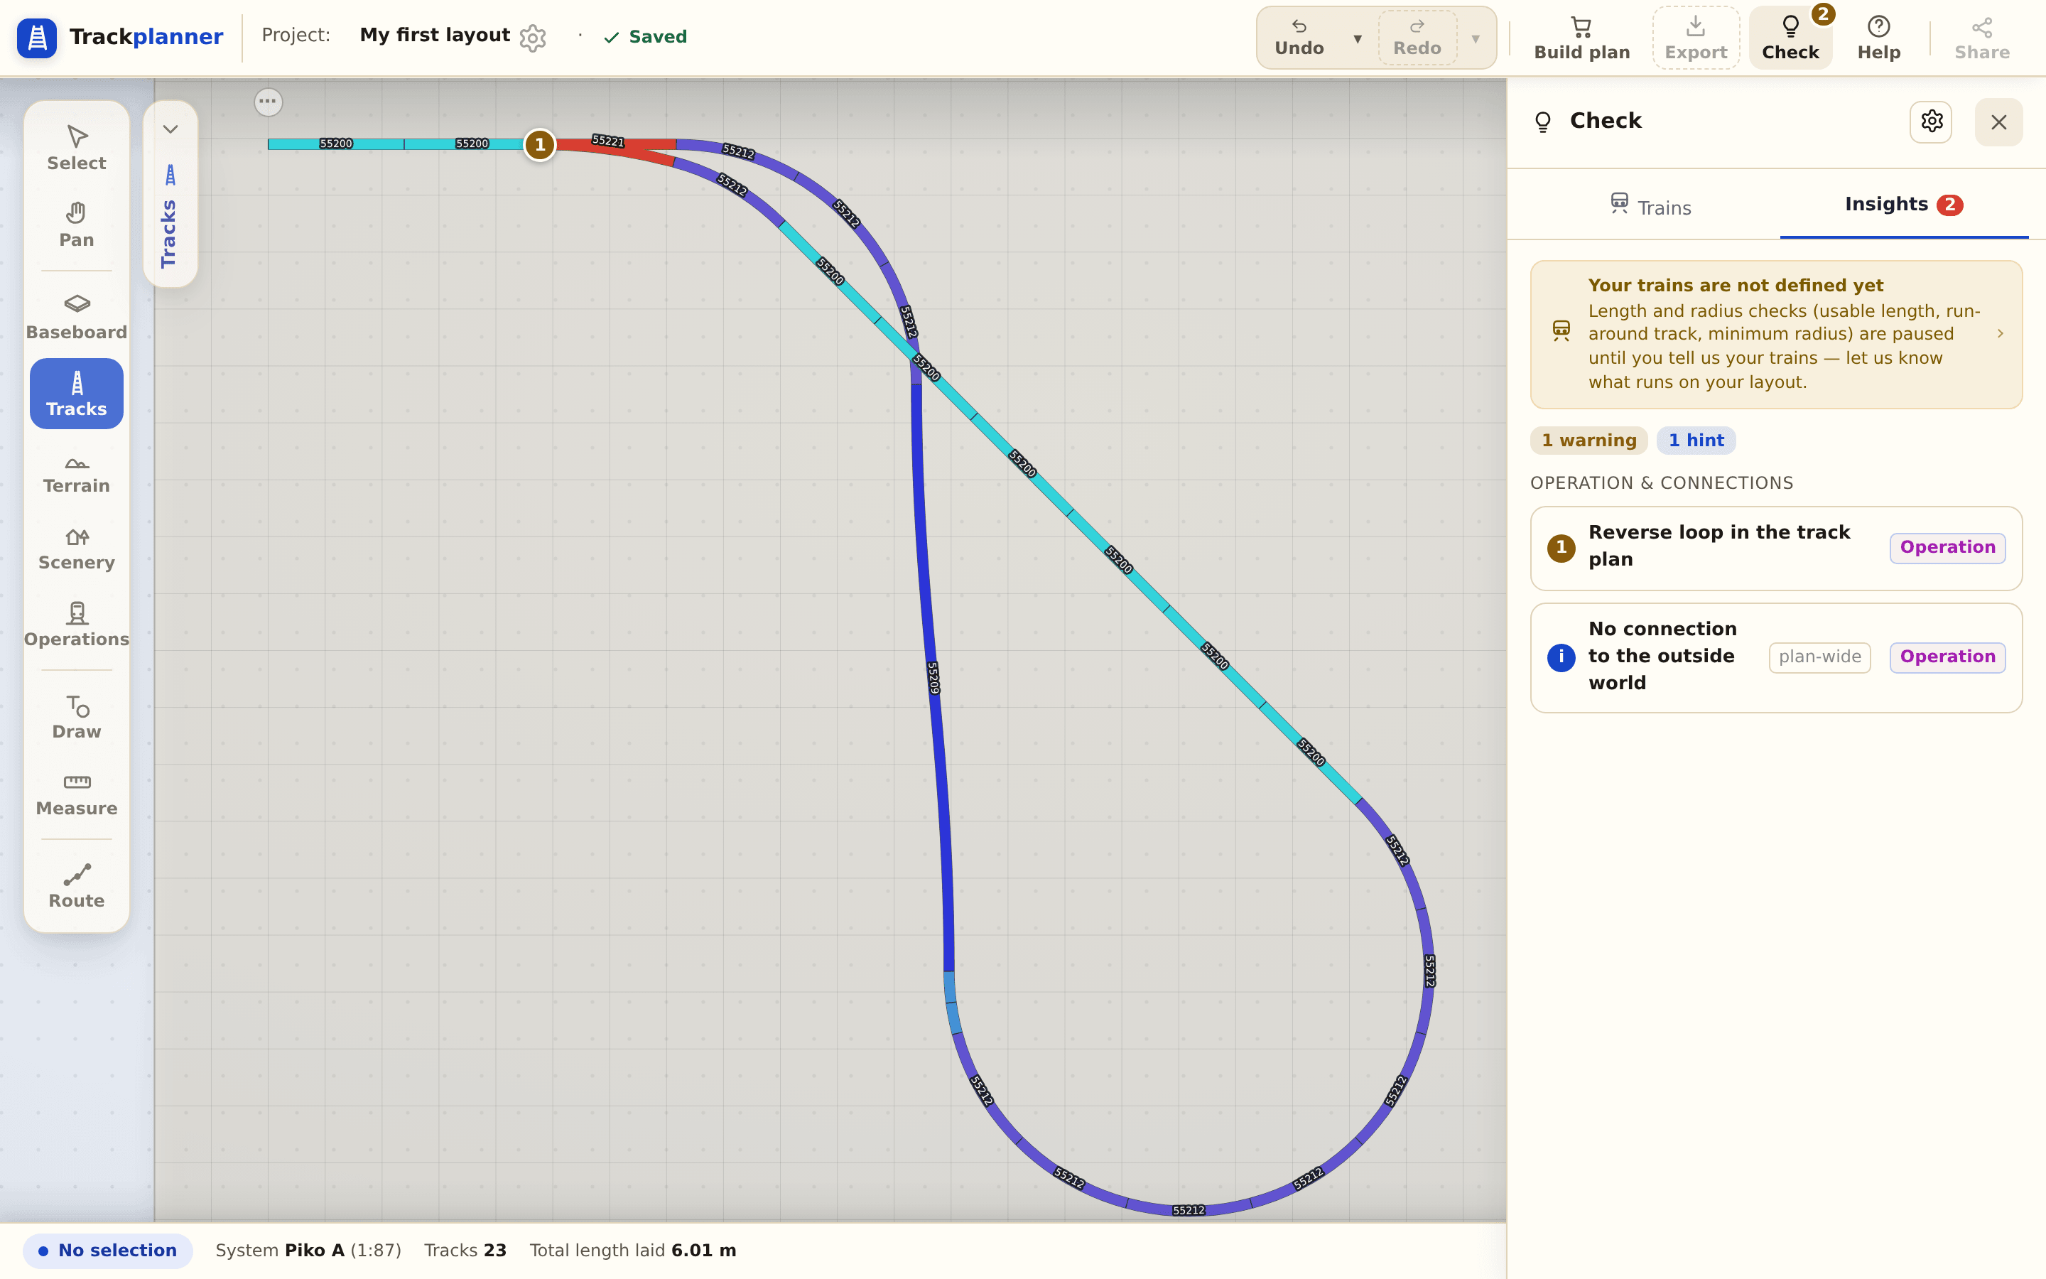2046x1279 pixels.
Task: Open the Help menu
Action: coord(1878,38)
